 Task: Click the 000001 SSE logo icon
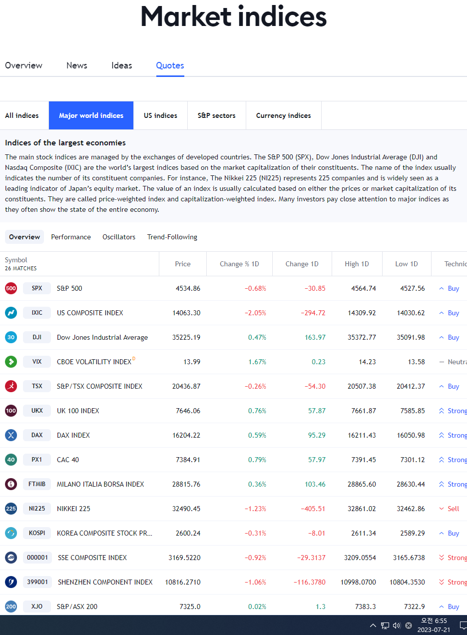click(x=11, y=558)
